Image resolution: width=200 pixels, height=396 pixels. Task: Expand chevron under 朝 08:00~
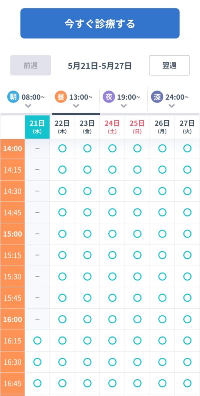[28, 106]
